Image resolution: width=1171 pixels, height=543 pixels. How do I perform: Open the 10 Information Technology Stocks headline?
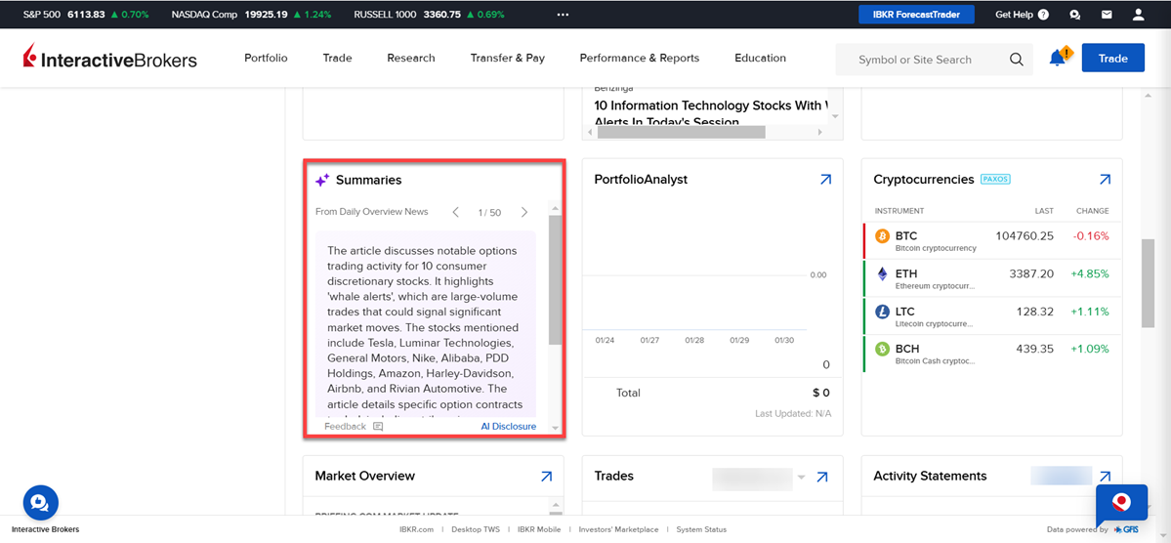tap(712, 114)
